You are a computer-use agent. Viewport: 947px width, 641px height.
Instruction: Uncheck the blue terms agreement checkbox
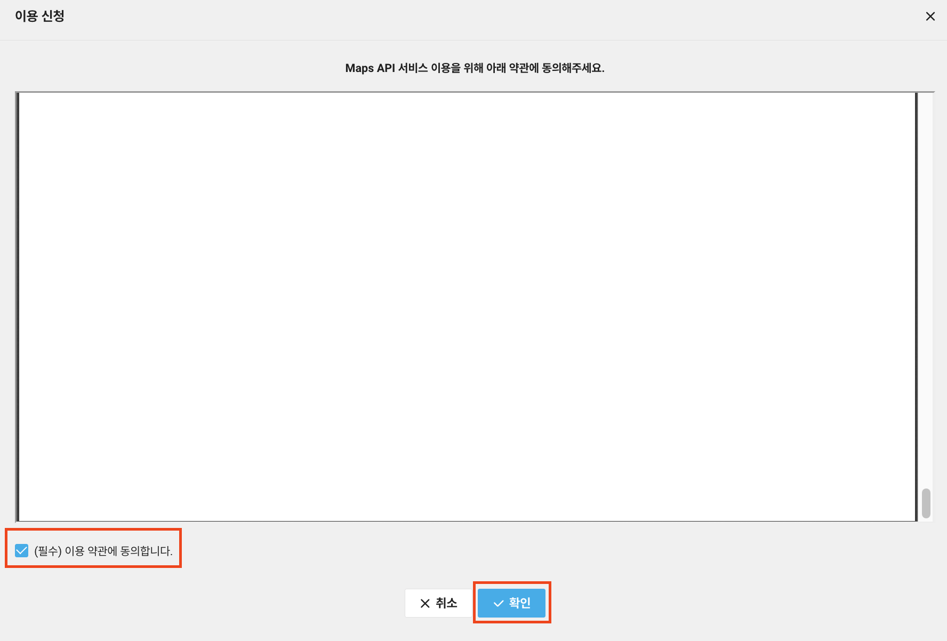point(21,550)
